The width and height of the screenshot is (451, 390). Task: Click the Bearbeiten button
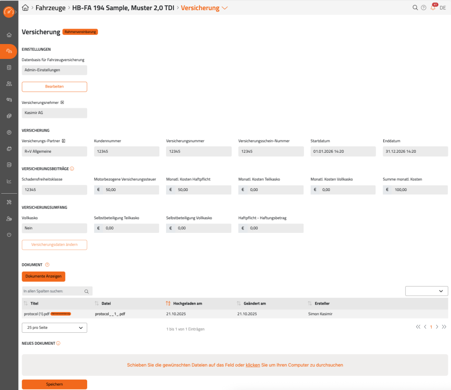(x=54, y=87)
